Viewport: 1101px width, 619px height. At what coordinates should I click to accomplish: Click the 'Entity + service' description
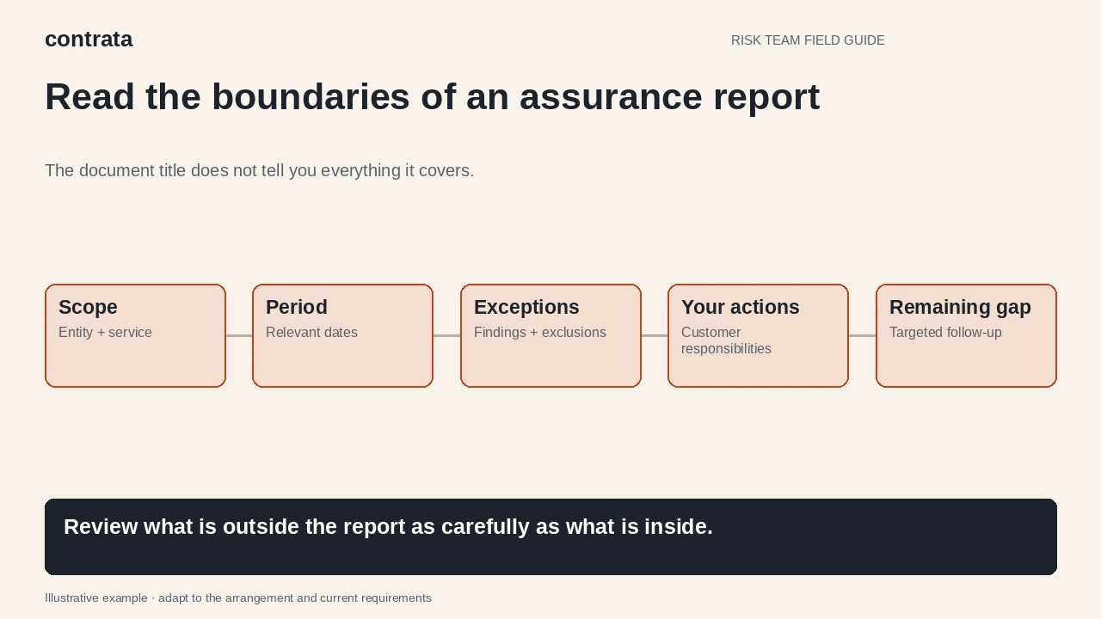pyautogui.click(x=105, y=333)
